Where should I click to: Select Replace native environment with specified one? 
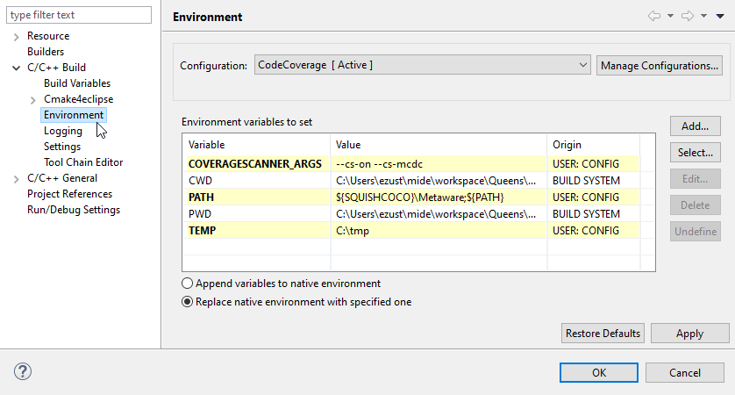pyautogui.click(x=188, y=302)
